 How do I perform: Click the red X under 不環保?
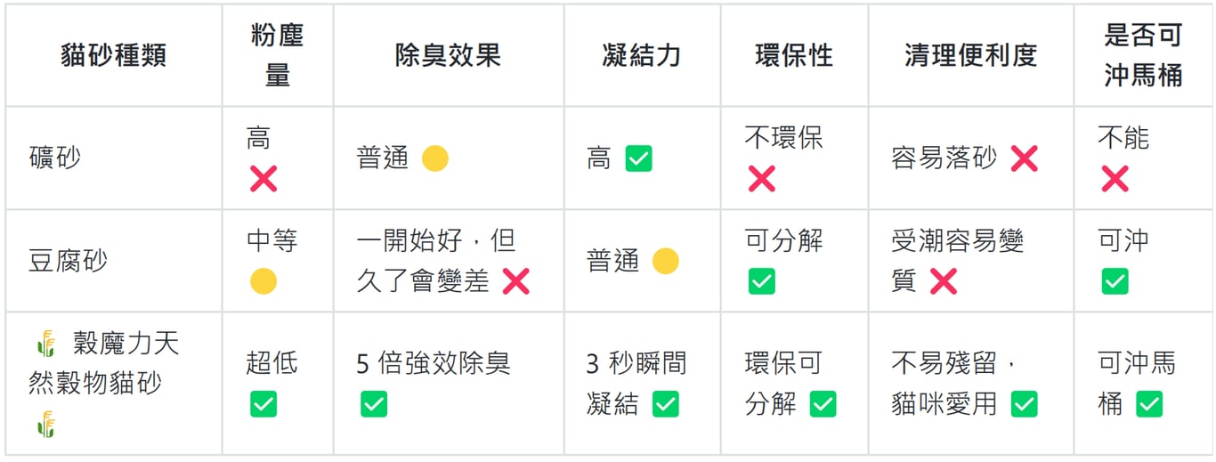click(761, 179)
